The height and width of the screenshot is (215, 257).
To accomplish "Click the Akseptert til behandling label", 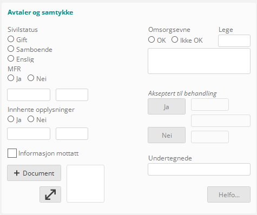I will coord(182,93).
